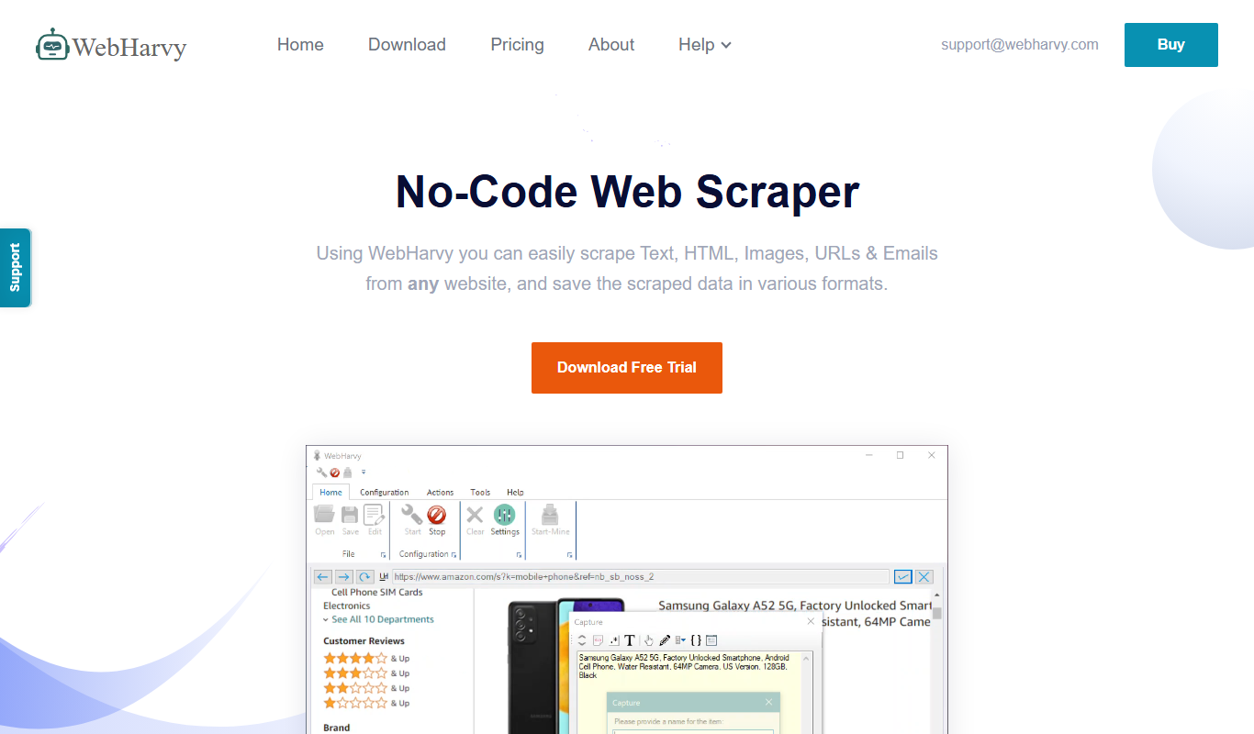Select the 1 star & Up filter
The width and height of the screenshot is (1254, 734).
tap(366, 703)
